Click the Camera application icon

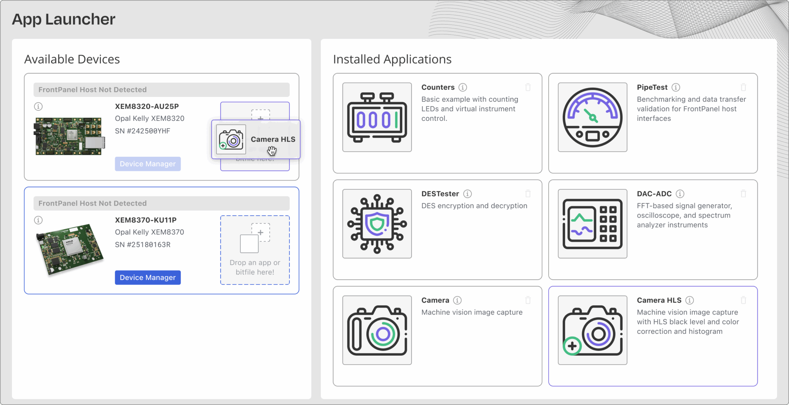(x=376, y=330)
